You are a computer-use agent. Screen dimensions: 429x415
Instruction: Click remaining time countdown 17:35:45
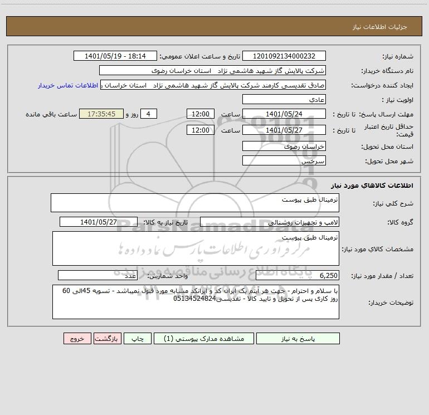pos(101,114)
